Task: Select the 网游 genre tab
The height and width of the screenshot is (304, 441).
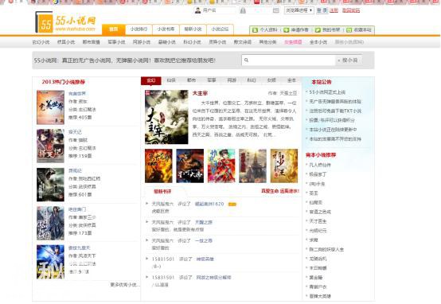Action: [x=232, y=80]
